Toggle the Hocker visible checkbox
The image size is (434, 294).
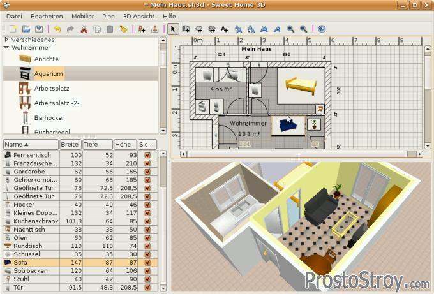(147, 205)
